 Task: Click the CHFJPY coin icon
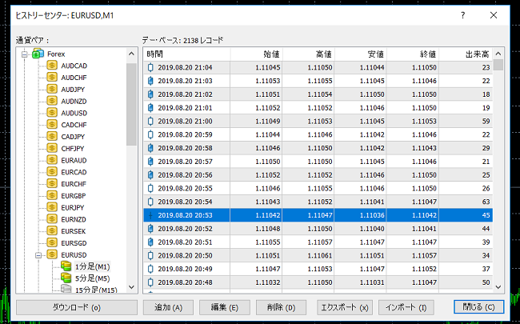click(52, 148)
